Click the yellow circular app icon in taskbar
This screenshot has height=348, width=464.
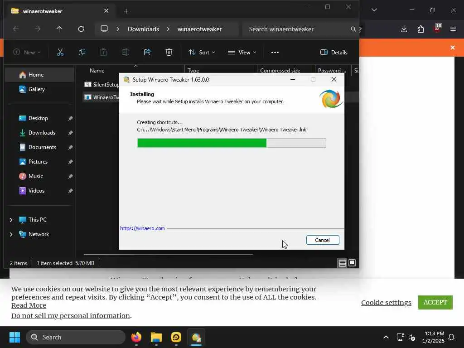[x=176, y=337]
